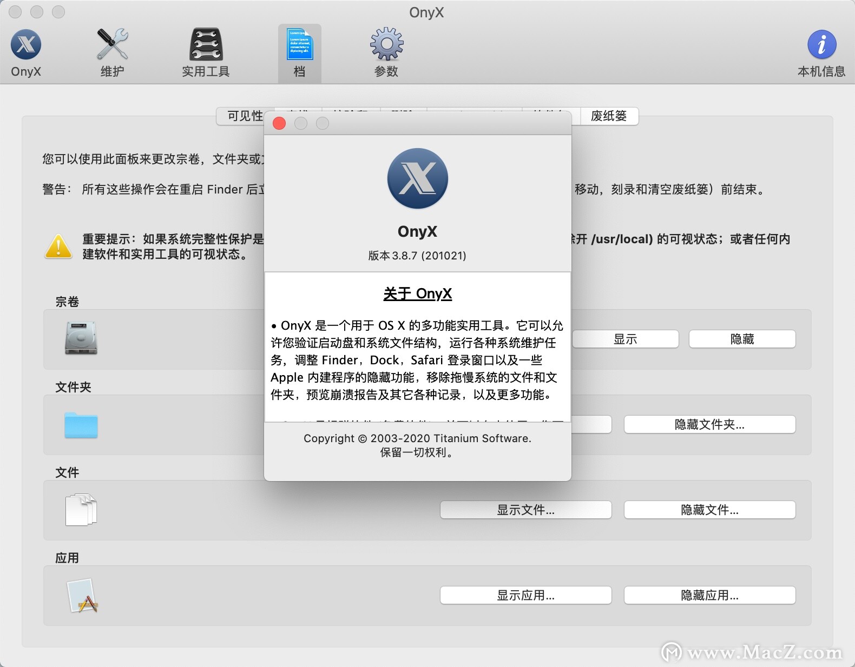The height and width of the screenshot is (667, 855).
Task: Click the hard drive icon under 宗卷
Action: pos(81,338)
